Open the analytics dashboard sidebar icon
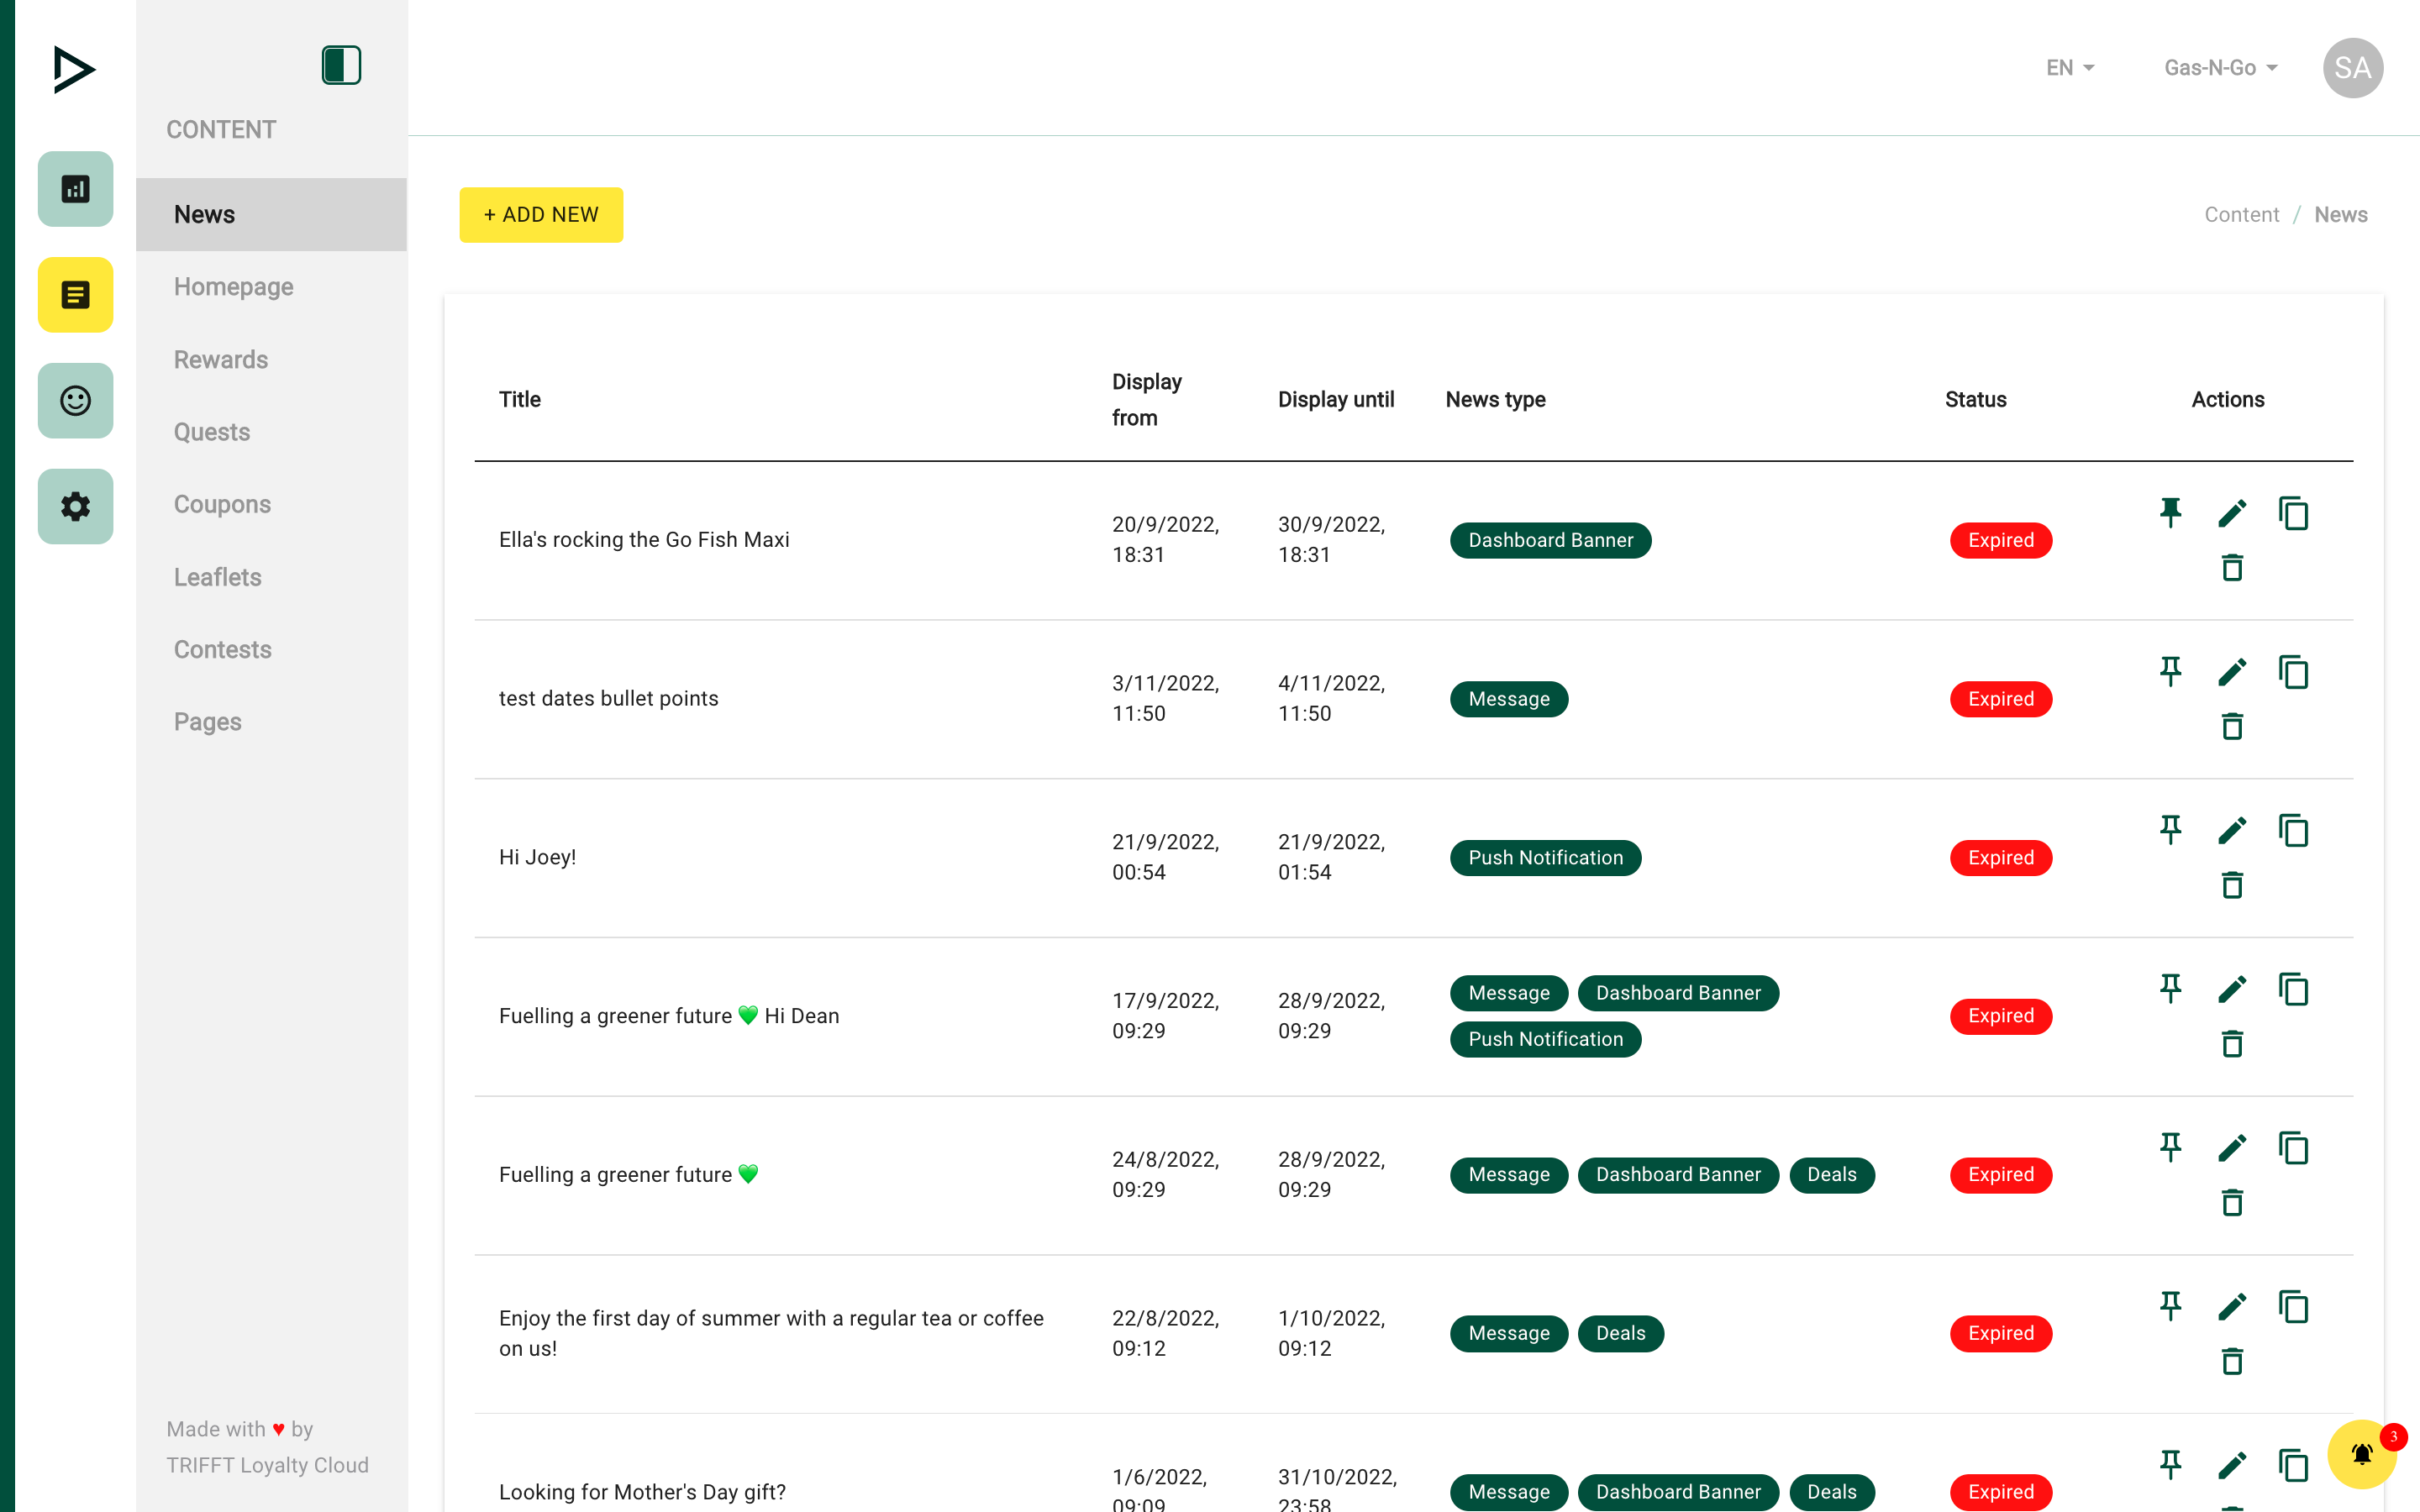Screen dimensions: 2420x1512 coord(75,189)
